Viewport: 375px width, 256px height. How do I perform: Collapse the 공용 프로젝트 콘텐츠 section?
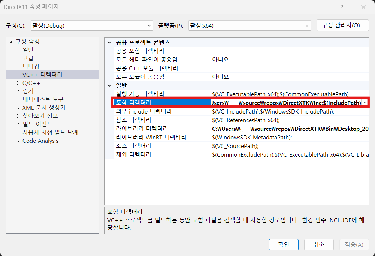coord(109,42)
